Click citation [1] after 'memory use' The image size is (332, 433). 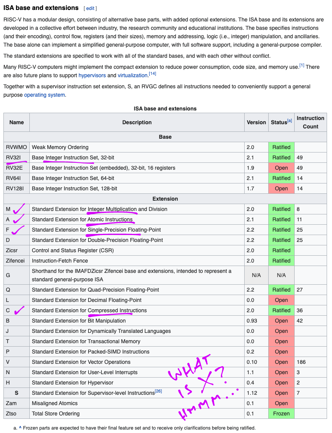tap(301, 65)
